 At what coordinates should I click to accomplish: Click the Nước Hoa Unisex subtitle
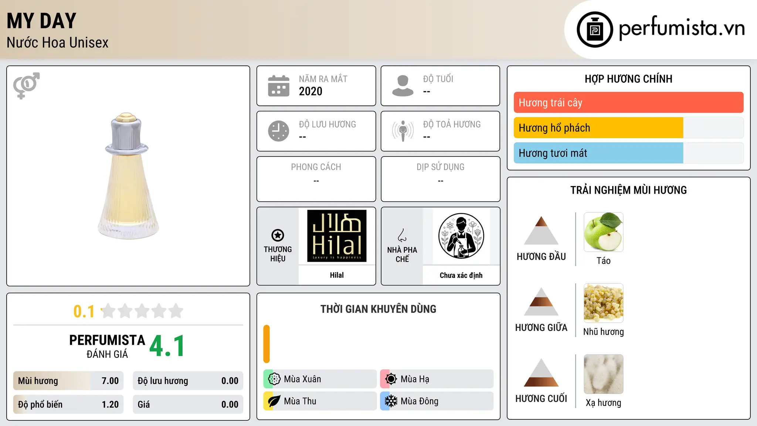click(x=58, y=43)
